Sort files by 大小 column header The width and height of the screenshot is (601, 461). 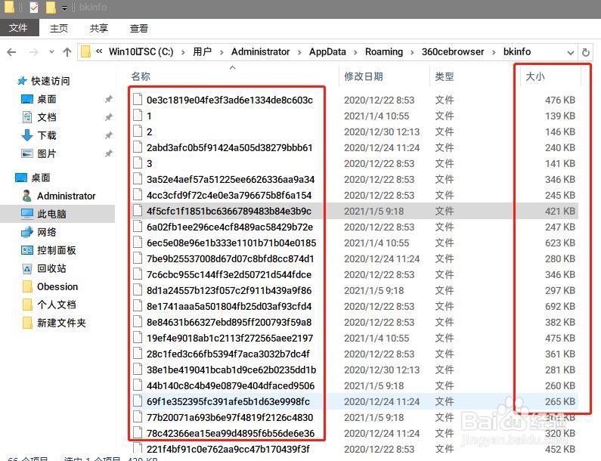coord(535,76)
